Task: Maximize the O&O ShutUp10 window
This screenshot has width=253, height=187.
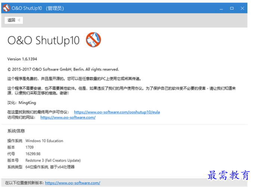Action: [232, 8]
